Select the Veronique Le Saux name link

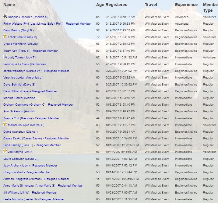(24, 64)
